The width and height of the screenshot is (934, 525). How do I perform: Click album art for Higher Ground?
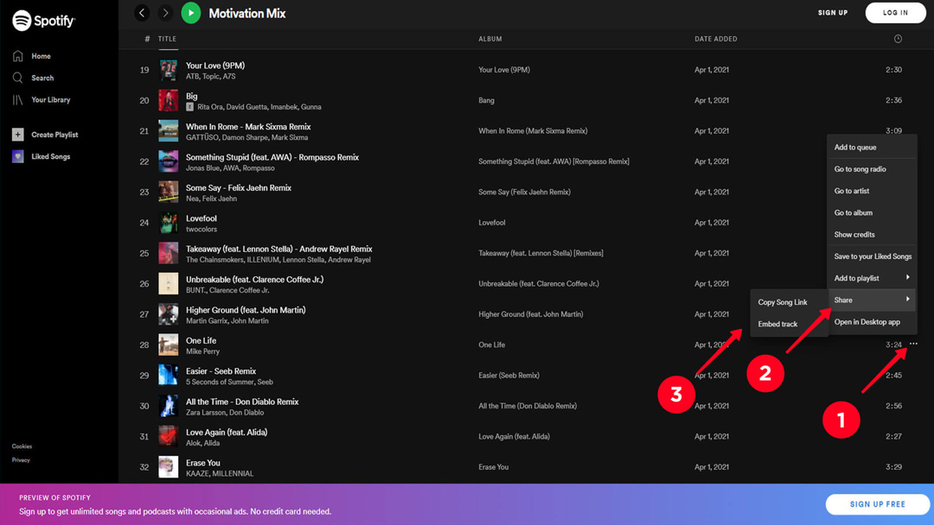click(x=168, y=314)
